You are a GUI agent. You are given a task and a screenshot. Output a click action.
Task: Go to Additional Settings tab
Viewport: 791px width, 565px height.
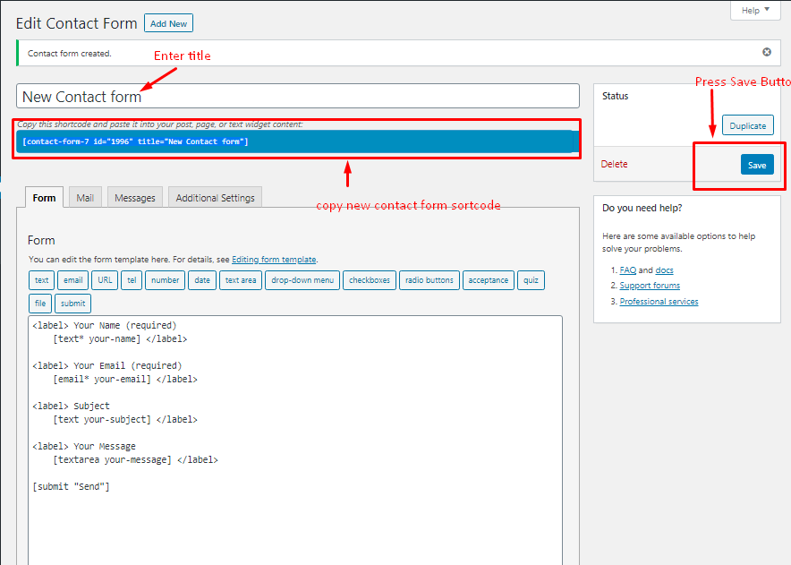[x=215, y=198]
